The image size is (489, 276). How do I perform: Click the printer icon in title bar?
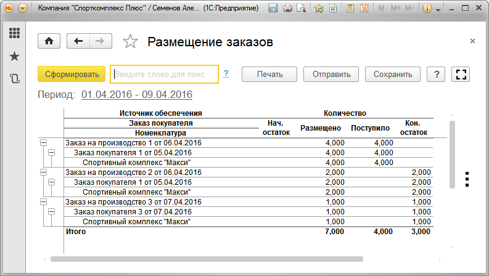(287, 9)
